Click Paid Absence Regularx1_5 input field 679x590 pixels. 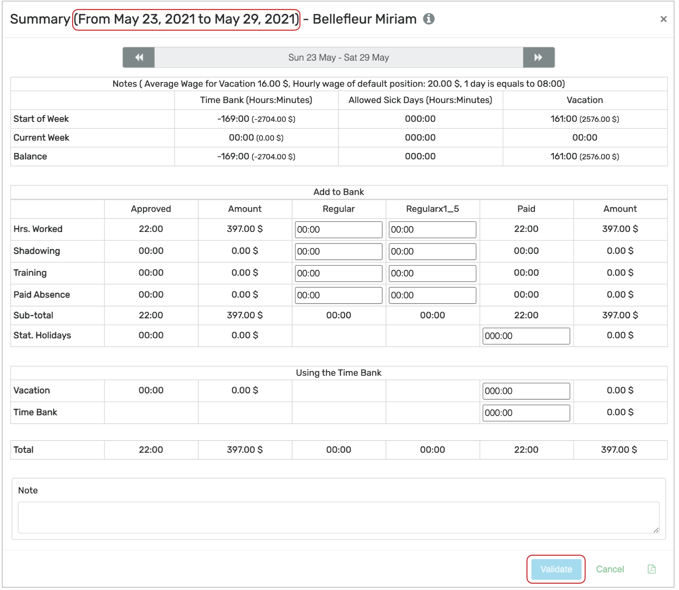coord(432,295)
